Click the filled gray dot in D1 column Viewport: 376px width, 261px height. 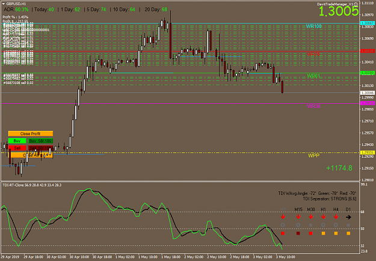click(x=348, y=225)
